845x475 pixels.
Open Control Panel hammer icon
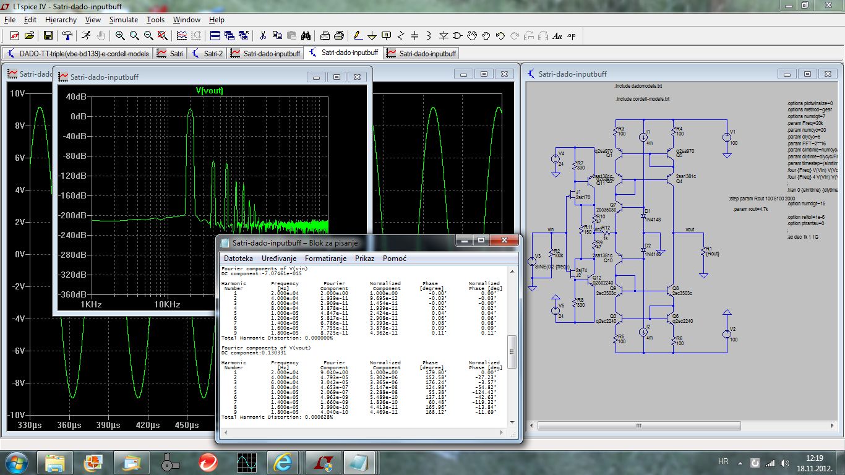point(67,35)
